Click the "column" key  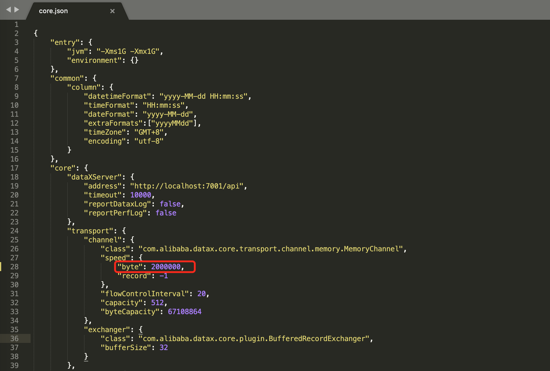coord(84,87)
